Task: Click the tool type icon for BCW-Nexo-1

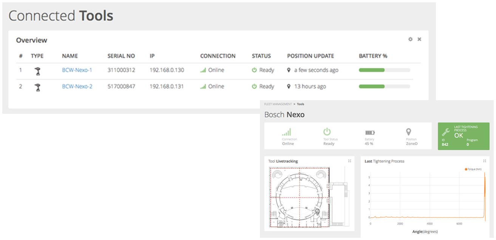Action: tap(37, 71)
